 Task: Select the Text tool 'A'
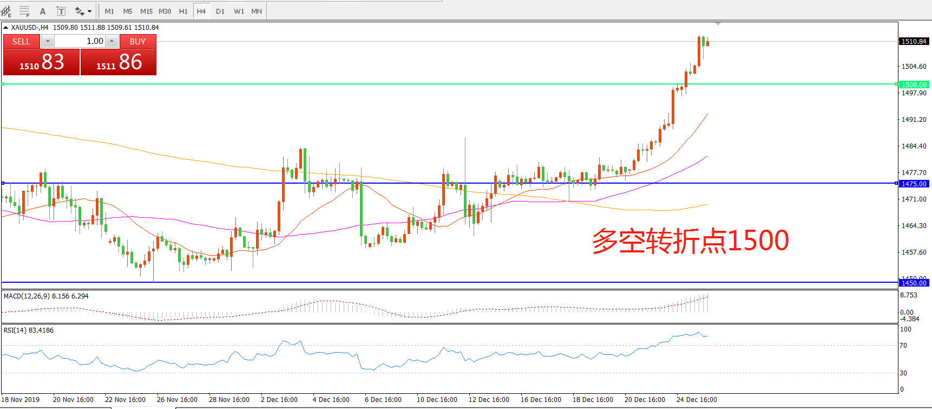click(x=43, y=11)
